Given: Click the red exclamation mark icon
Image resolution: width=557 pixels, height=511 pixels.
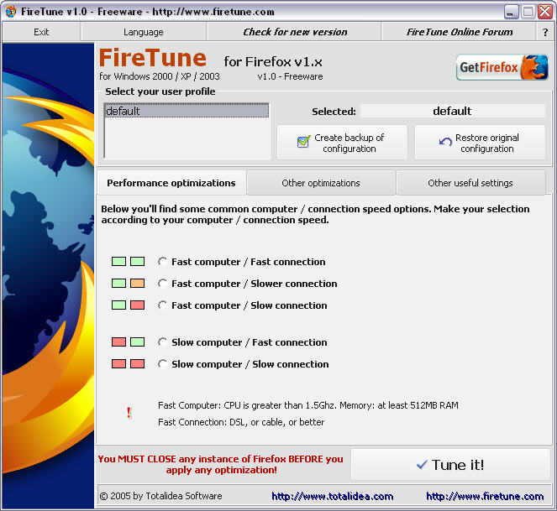Looking at the screenshot, I should (x=129, y=413).
